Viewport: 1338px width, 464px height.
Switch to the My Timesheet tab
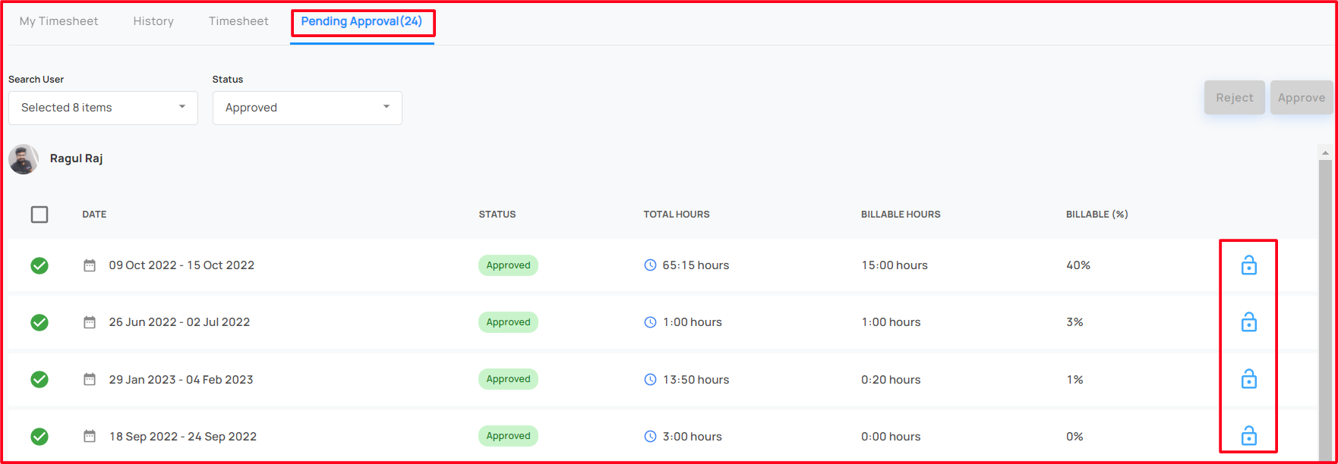coord(58,21)
